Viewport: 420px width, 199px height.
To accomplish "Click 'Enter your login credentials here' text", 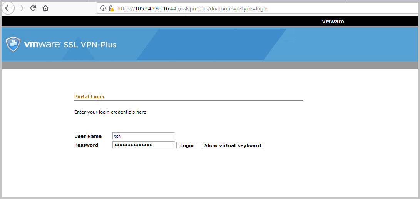I will coord(110,112).
